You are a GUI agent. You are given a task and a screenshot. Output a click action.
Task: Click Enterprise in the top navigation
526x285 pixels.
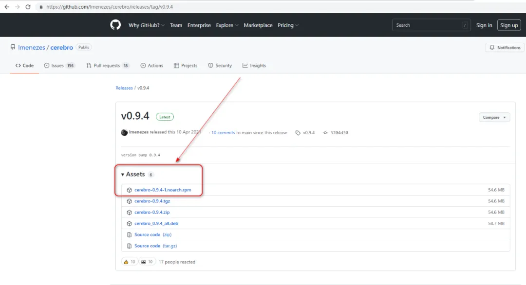click(199, 25)
